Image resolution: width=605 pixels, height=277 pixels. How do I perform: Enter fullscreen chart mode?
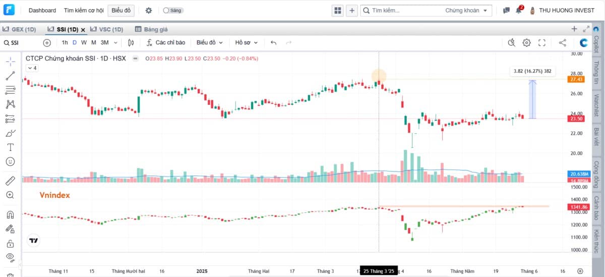click(542, 43)
